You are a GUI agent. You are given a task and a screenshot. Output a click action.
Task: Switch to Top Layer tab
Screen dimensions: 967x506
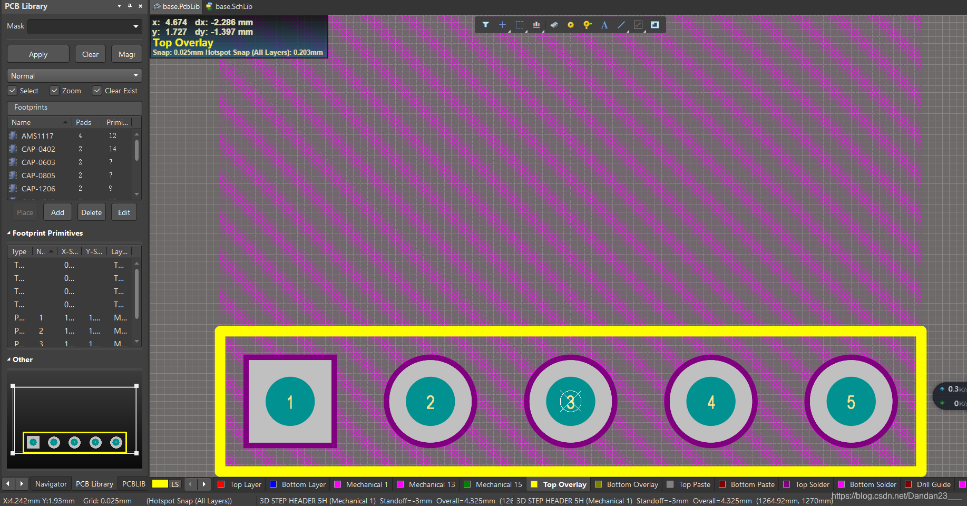click(x=240, y=484)
